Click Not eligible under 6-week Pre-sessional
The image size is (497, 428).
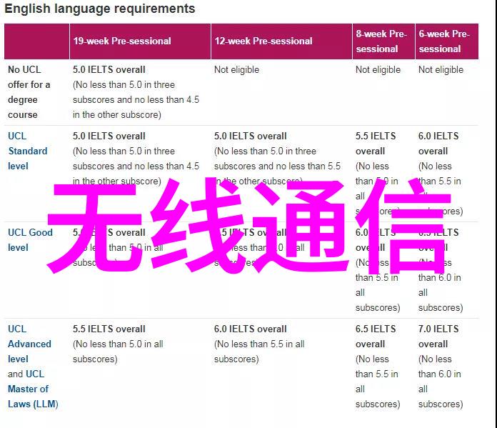pos(441,70)
